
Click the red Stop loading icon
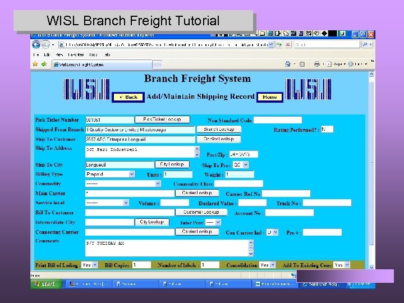click(287, 44)
